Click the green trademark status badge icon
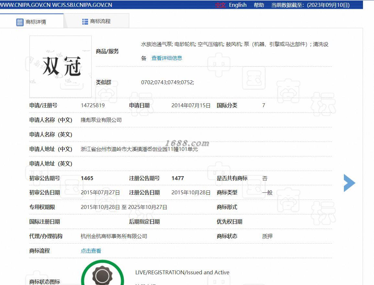The image size is (374, 285). pos(103,273)
